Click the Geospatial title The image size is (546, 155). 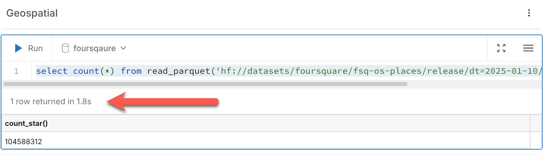[32, 13]
